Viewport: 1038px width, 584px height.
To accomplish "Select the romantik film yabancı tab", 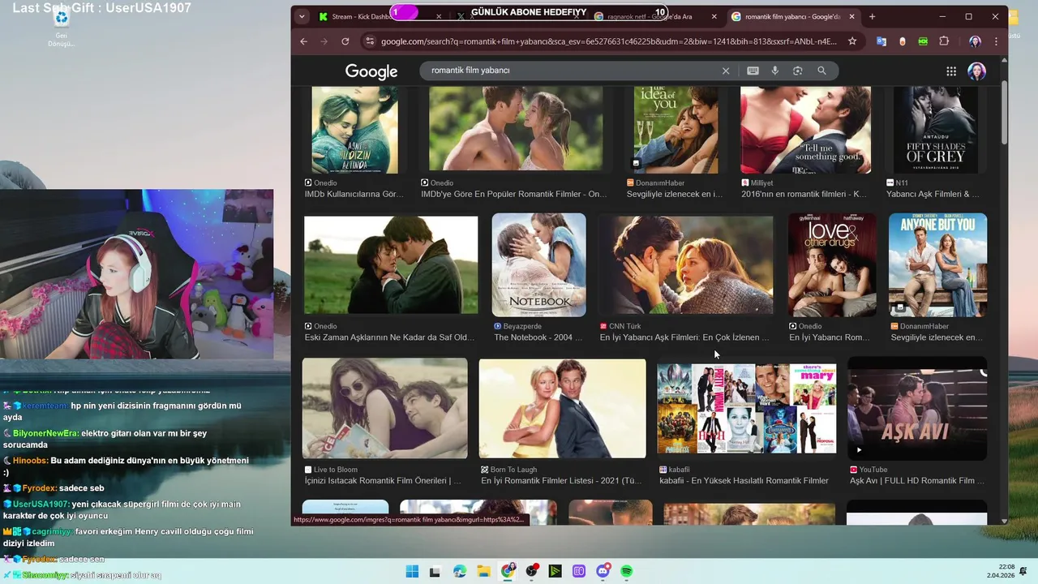I will (x=793, y=16).
